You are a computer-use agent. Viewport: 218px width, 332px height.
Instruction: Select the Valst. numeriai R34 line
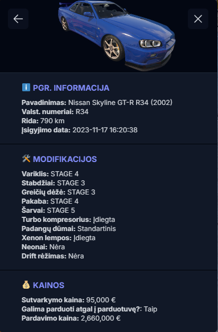(55, 112)
